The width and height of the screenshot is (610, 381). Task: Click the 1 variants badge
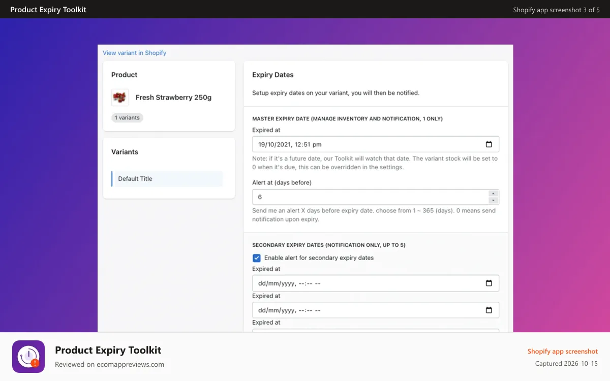(127, 118)
